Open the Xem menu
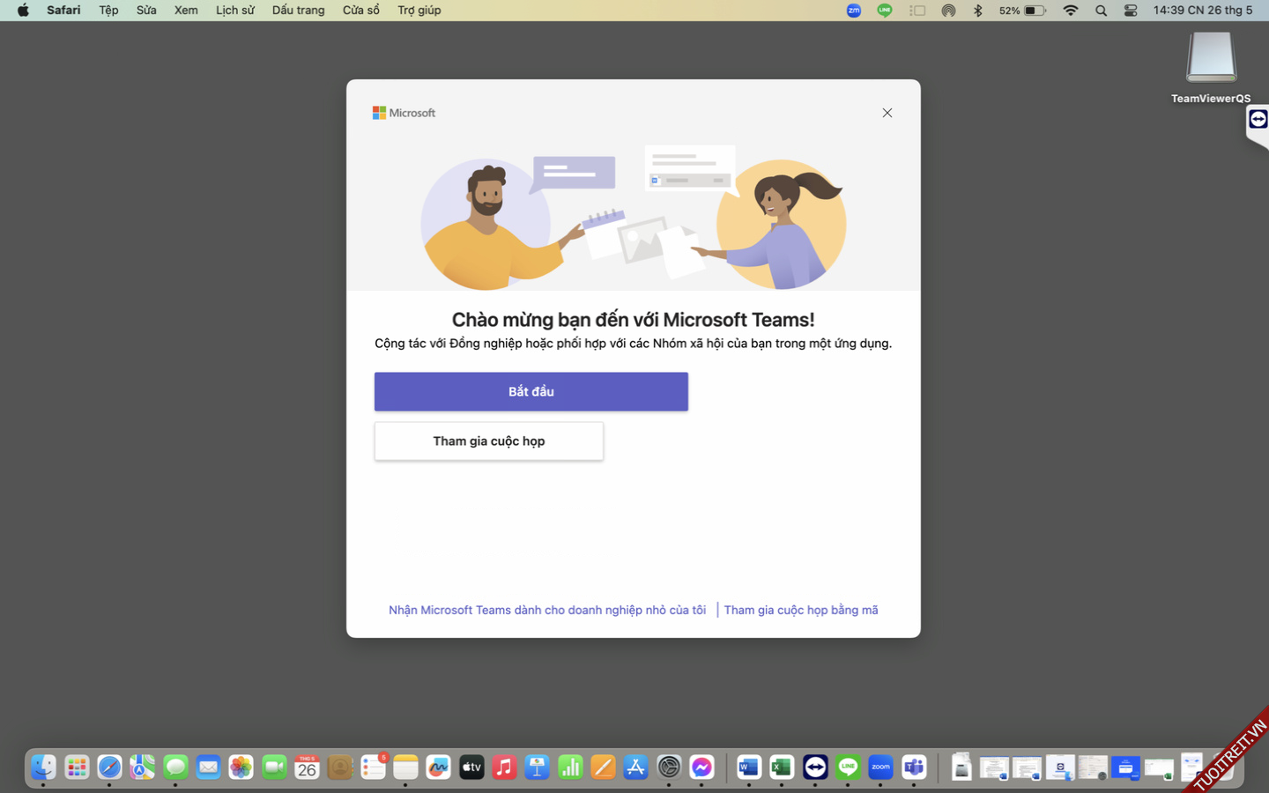Screen dimensions: 1269x793 (x=186, y=11)
